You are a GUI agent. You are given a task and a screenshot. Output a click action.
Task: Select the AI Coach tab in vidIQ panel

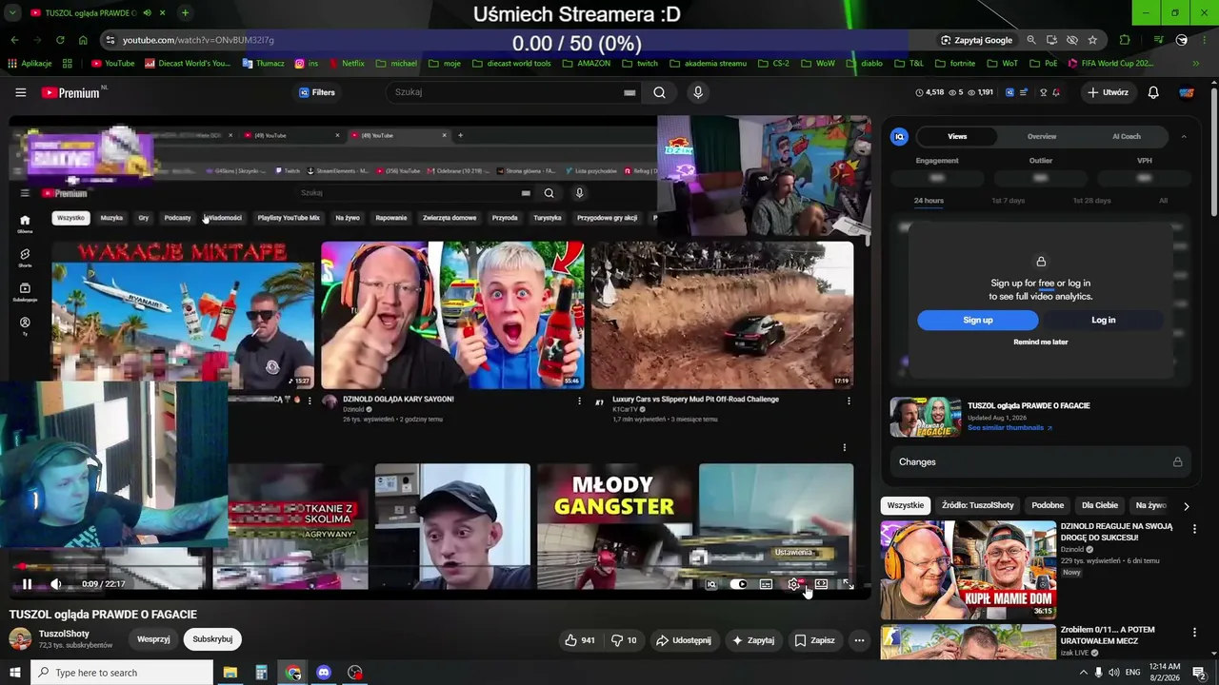coord(1127,136)
